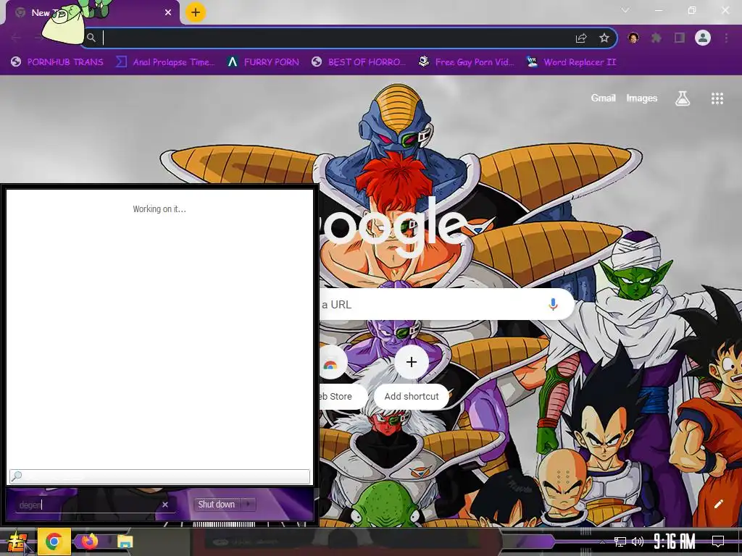Open the Extensions puzzle piece menu
This screenshot has height=556, width=742.
[x=656, y=38]
